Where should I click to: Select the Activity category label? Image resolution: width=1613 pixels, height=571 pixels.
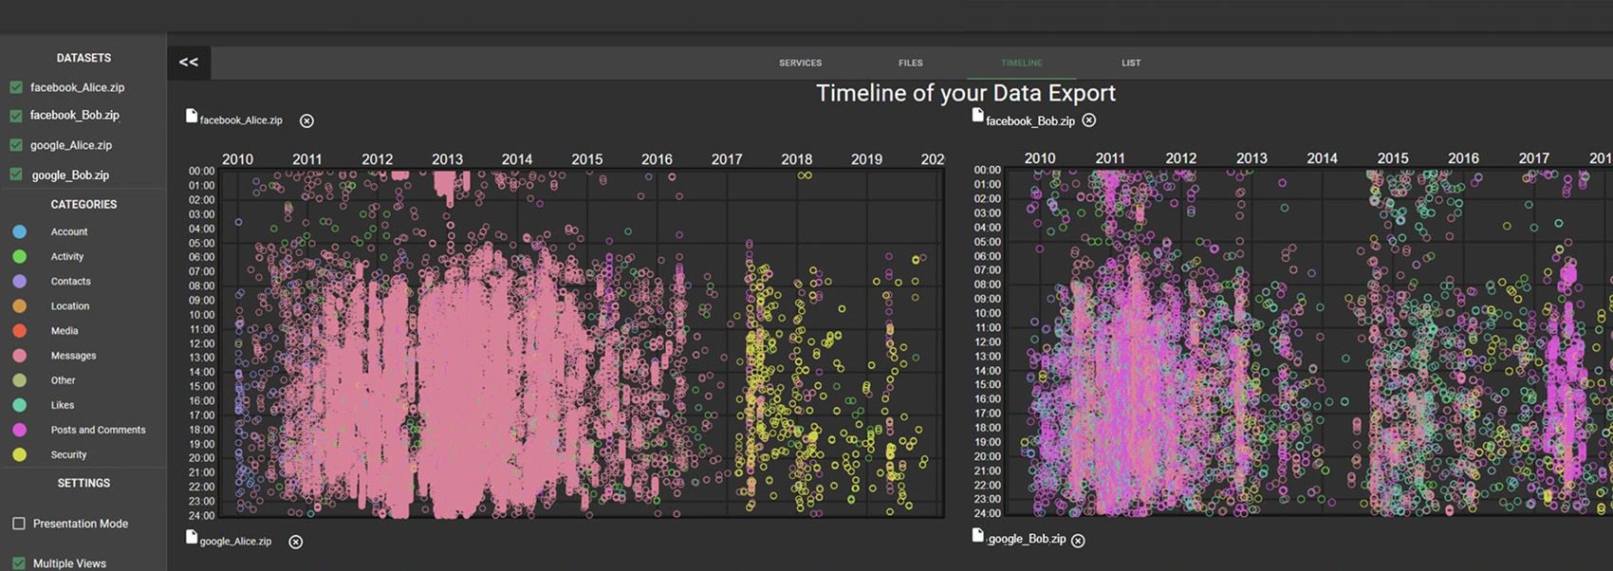pyautogui.click(x=67, y=256)
